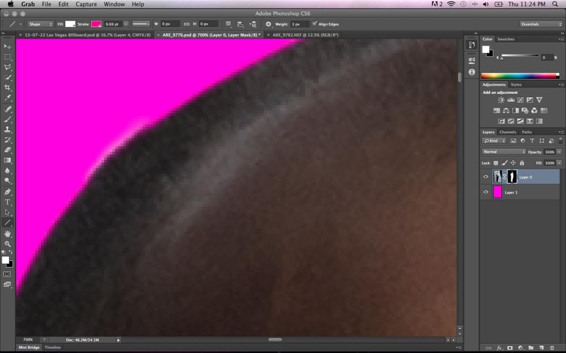This screenshot has width=566, height=353.
Task: Toggle lock image pixels
Action: [504, 163]
